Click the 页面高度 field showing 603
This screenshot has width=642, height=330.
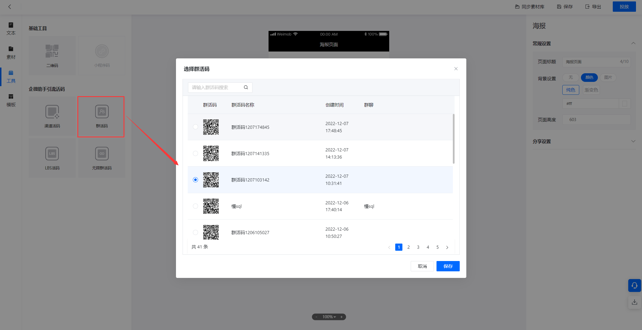point(596,120)
